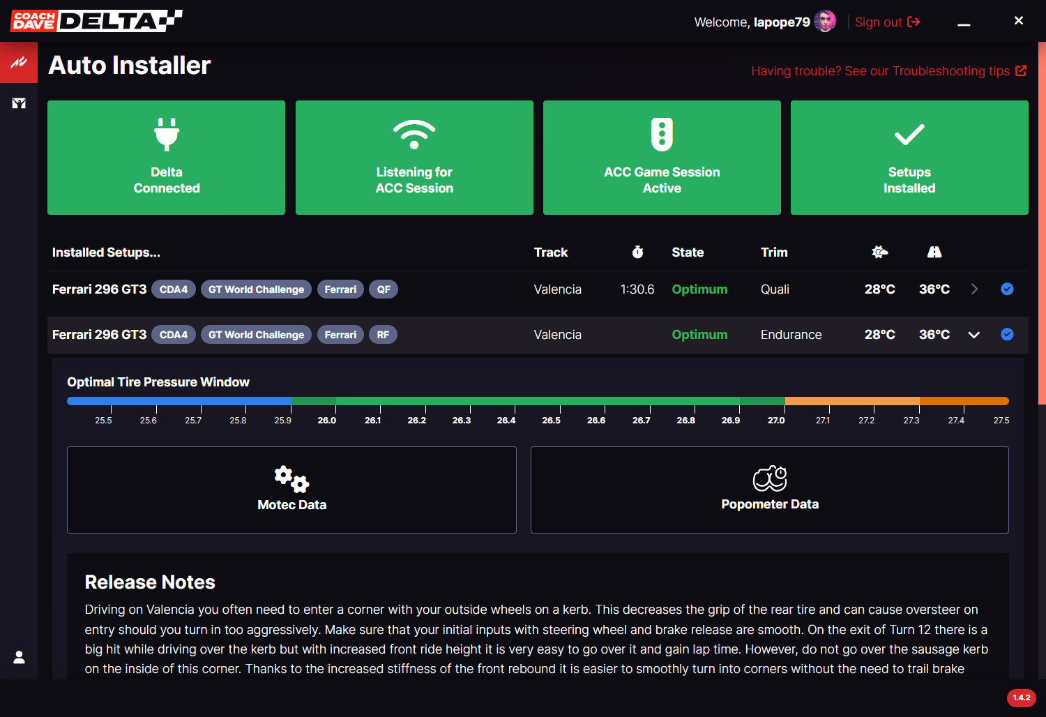This screenshot has height=717, width=1046.
Task: Click the GT World Challenge tag on Quali row
Action: click(257, 289)
